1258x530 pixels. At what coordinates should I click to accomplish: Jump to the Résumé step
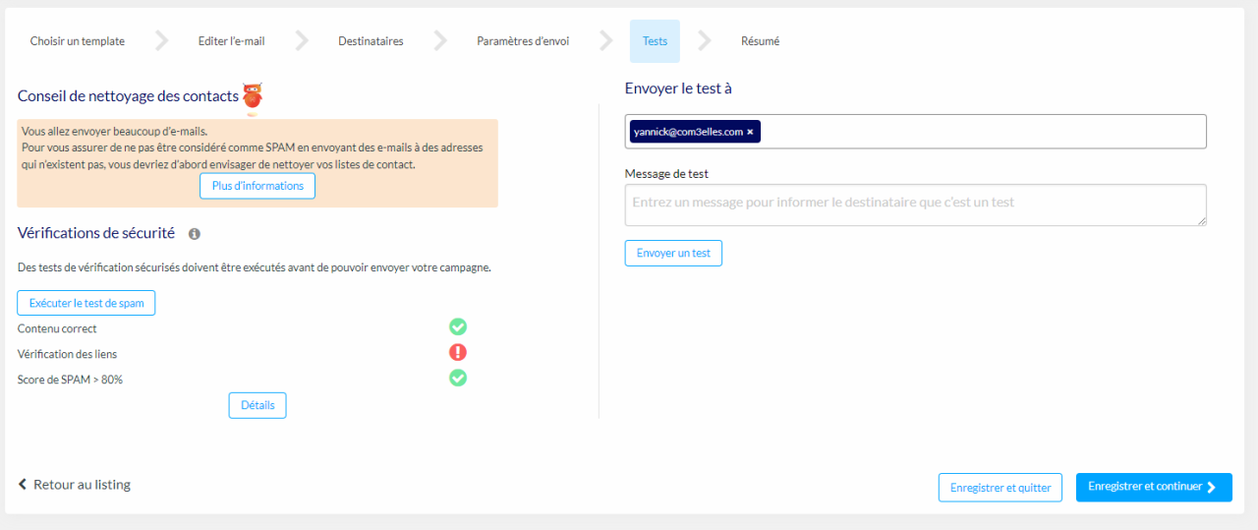760,41
